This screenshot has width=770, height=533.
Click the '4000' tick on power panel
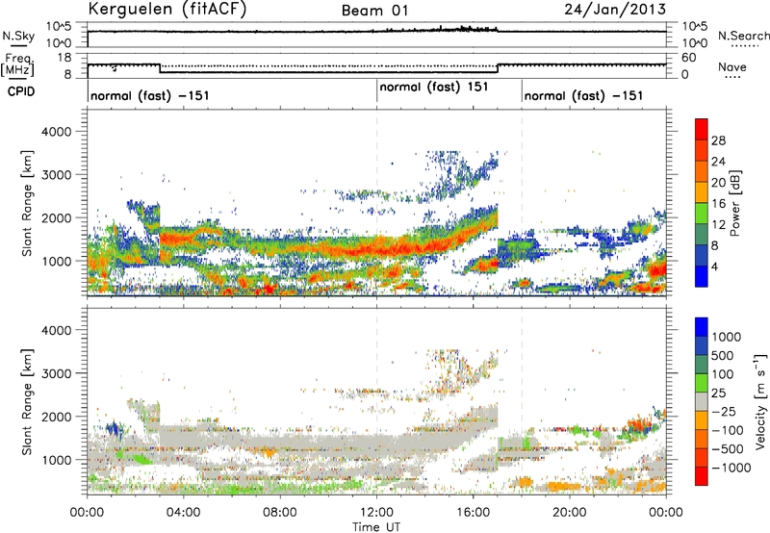click(x=57, y=132)
